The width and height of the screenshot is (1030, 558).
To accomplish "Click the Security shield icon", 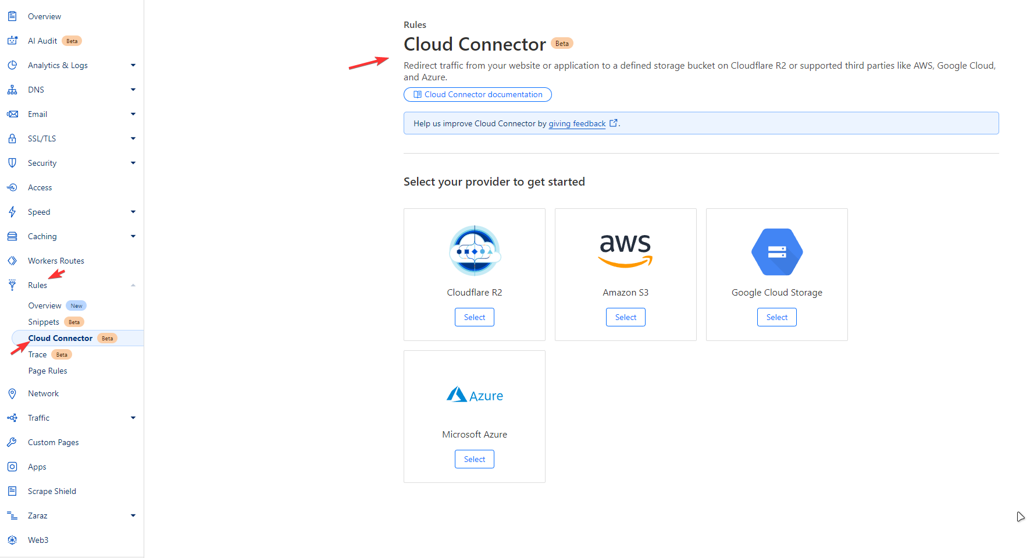I will coord(12,163).
